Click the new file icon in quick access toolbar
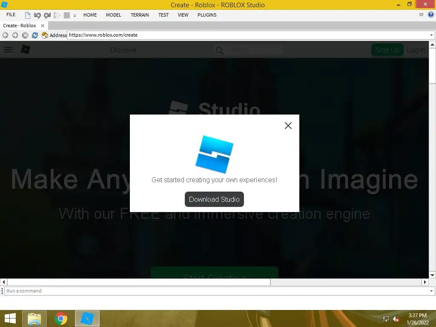 [x=28, y=15]
